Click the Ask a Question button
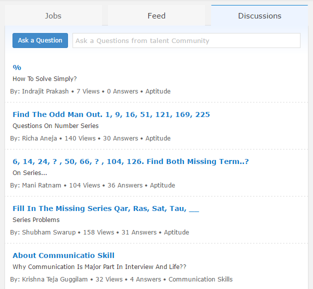The width and height of the screenshot is (313, 289). [40, 40]
